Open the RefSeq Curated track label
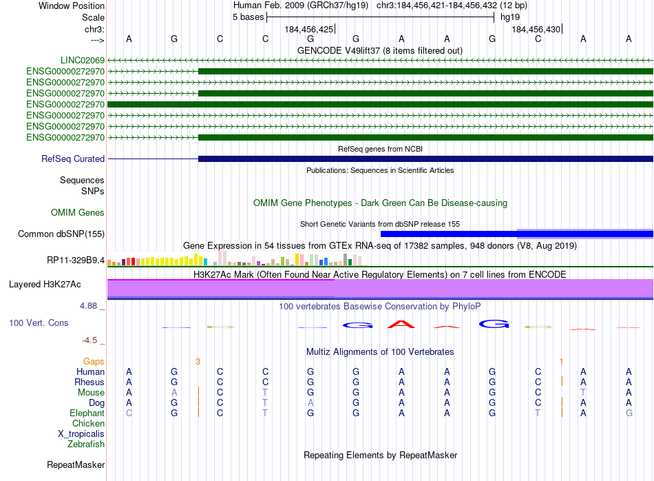This screenshot has width=654, height=481. (x=73, y=158)
